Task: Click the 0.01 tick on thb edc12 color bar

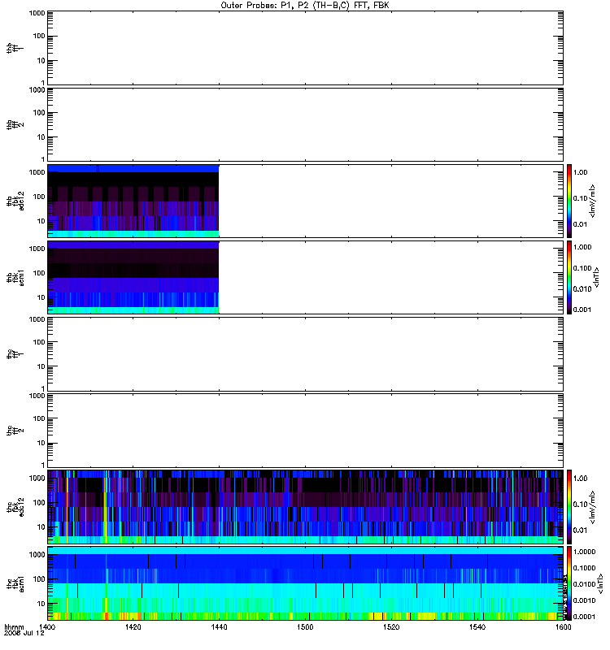Action: click(x=581, y=224)
